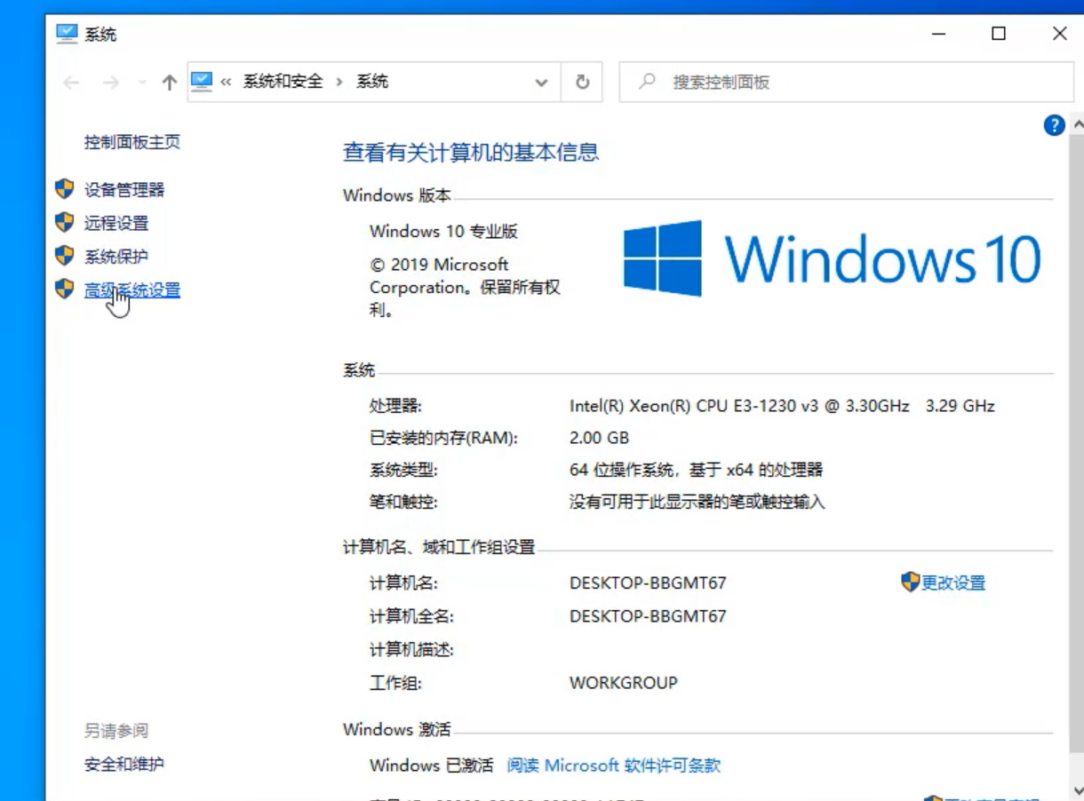Focus the 搜索控制面板 search box
Screen dimensions: 1084x801
[x=846, y=82]
